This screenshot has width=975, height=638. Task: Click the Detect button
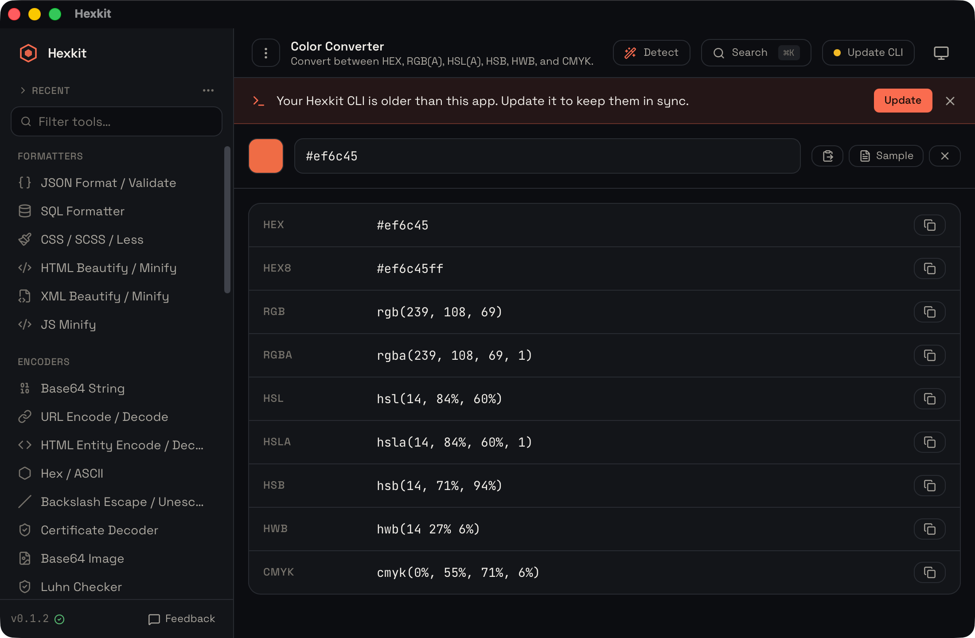click(x=651, y=53)
